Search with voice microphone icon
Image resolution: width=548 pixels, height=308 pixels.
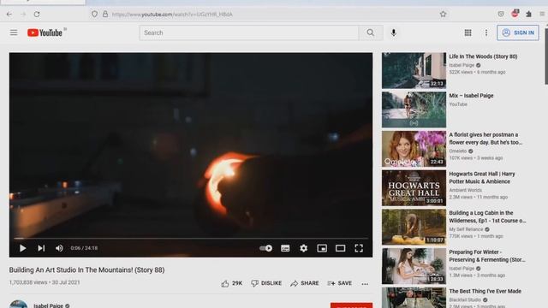(394, 33)
